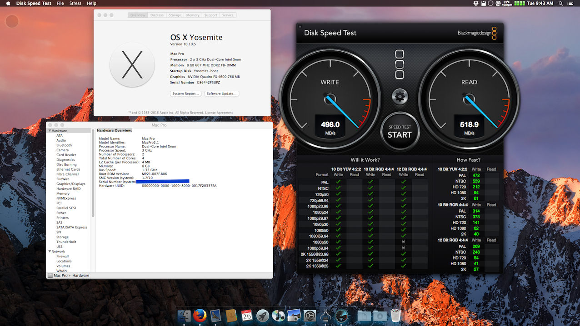Open System Information chip icon in Dock
This screenshot has width=580, height=326.
pos(325,315)
